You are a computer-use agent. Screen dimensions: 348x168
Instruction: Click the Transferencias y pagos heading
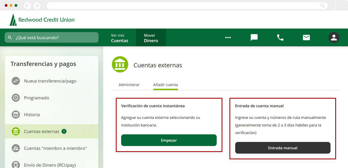(x=43, y=64)
